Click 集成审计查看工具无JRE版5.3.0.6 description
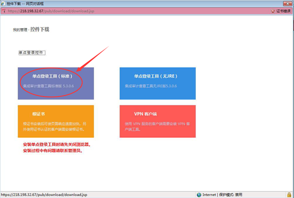Screen dimensions: 294x198 [151, 86]
